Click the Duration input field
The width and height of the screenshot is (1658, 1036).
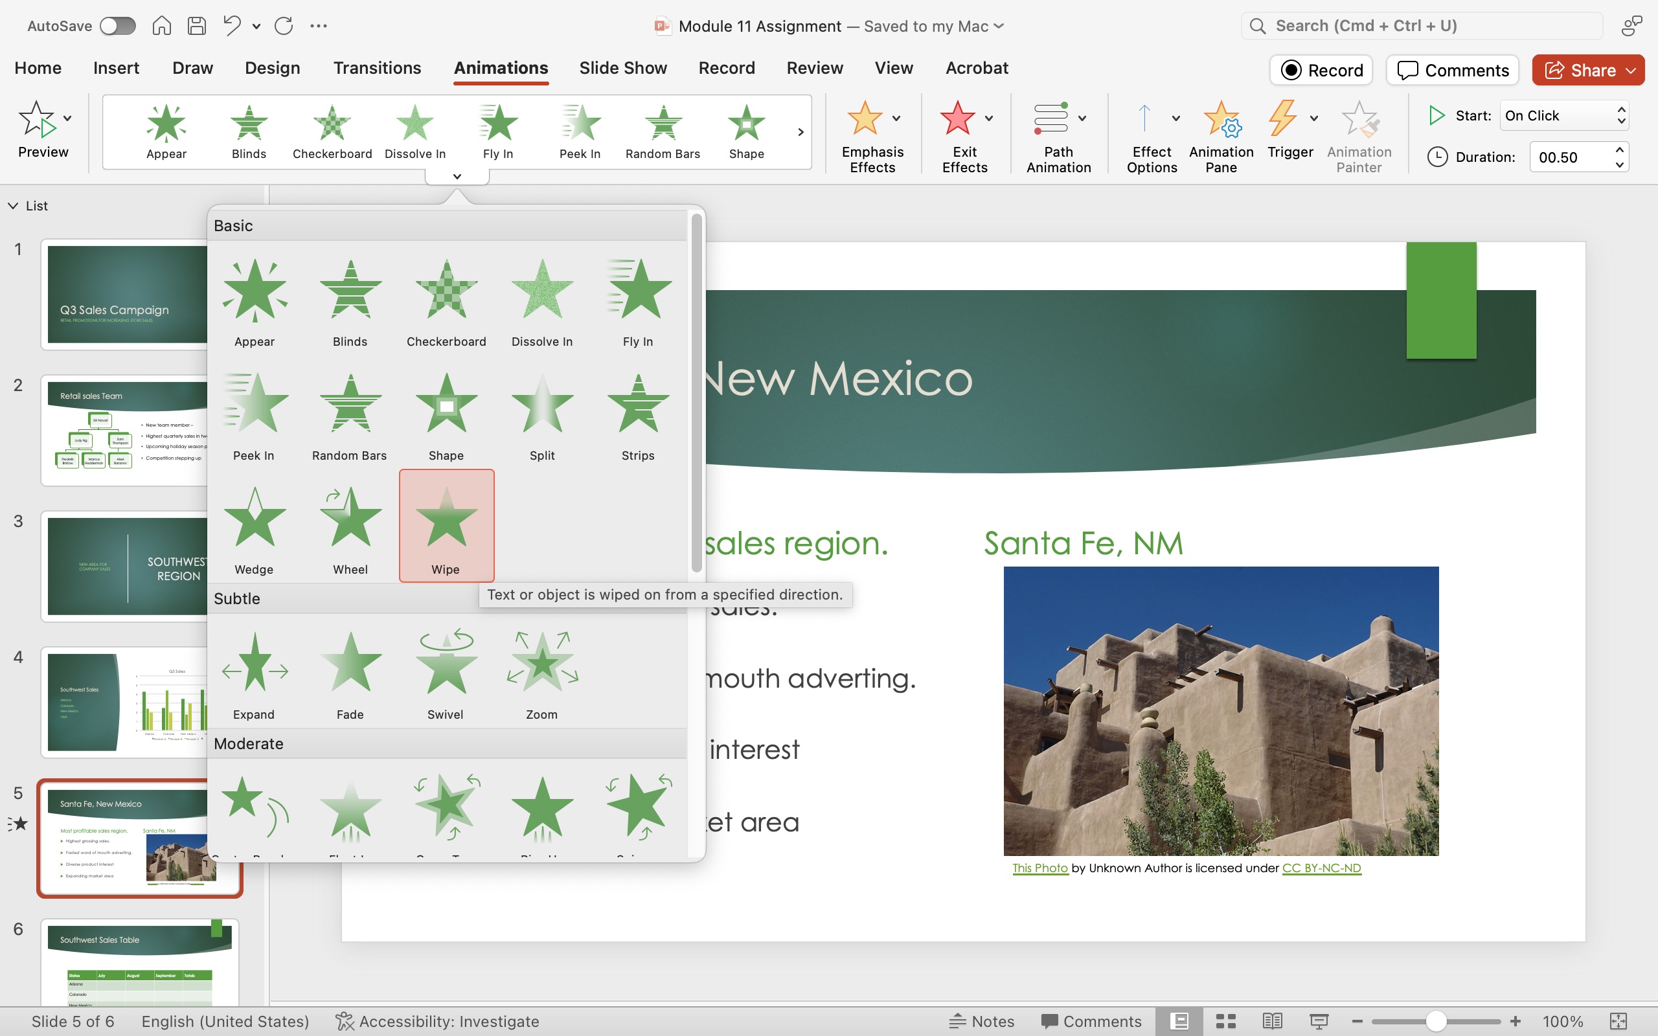pyautogui.click(x=1571, y=157)
